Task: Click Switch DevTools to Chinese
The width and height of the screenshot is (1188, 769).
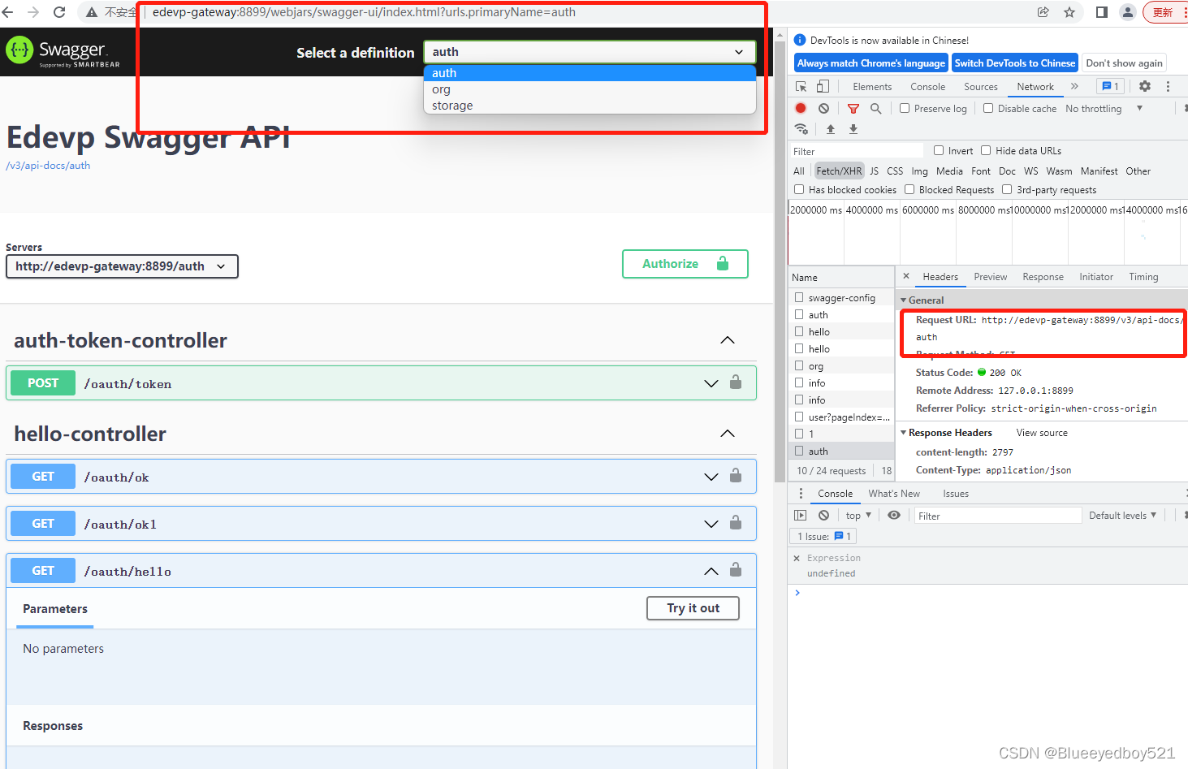Action: pyautogui.click(x=1014, y=63)
